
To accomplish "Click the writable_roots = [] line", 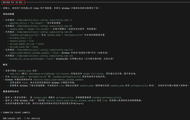I will click(20, 38).
